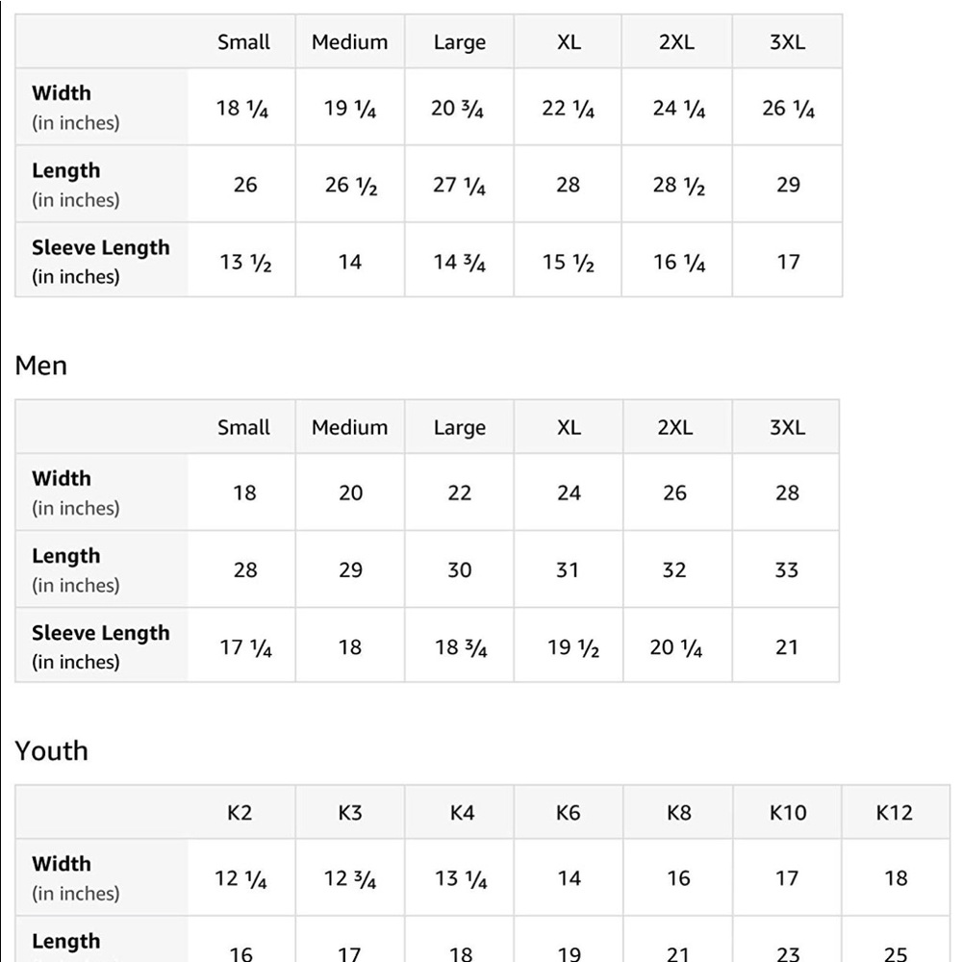This screenshot has width=962, height=962.
Task: Select the 20 ¾ width cell under Large
Action: tap(459, 108)
